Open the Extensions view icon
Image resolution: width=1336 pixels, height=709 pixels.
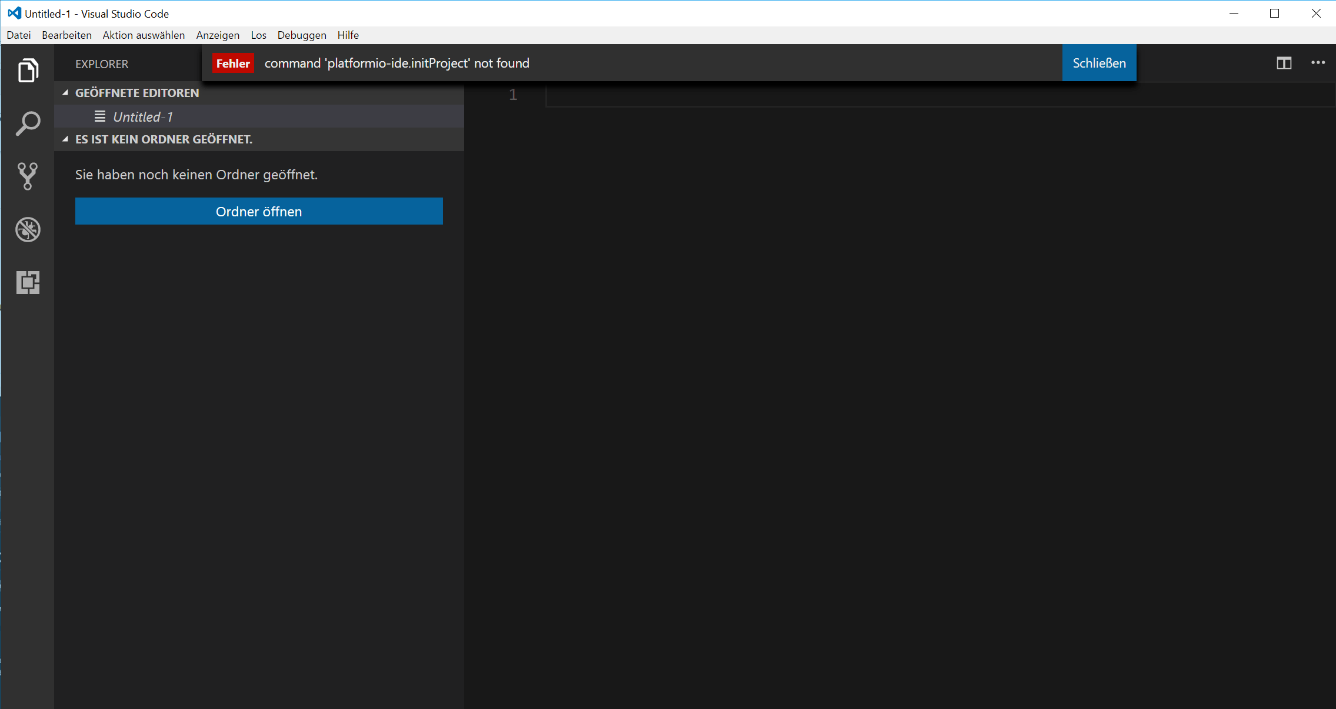tap(28, 282)
